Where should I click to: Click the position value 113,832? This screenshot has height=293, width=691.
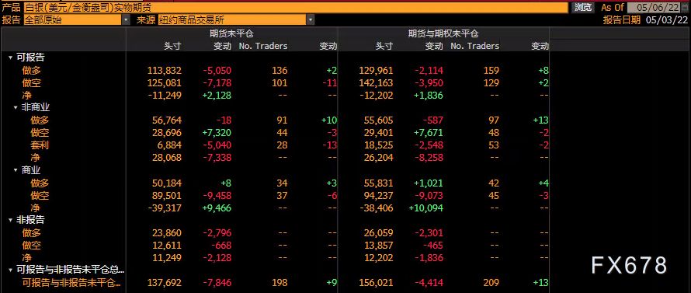(x=165, y=70)
